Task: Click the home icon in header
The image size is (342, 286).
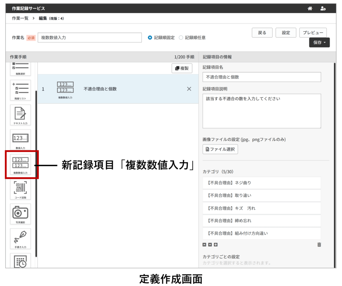Action: (x=310, y=9)
